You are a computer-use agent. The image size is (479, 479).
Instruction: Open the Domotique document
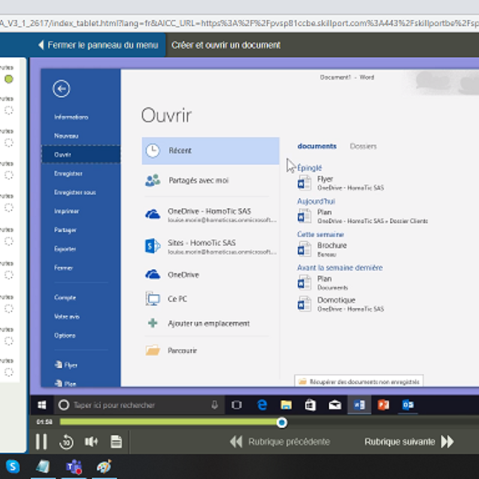tap(341, 304)
